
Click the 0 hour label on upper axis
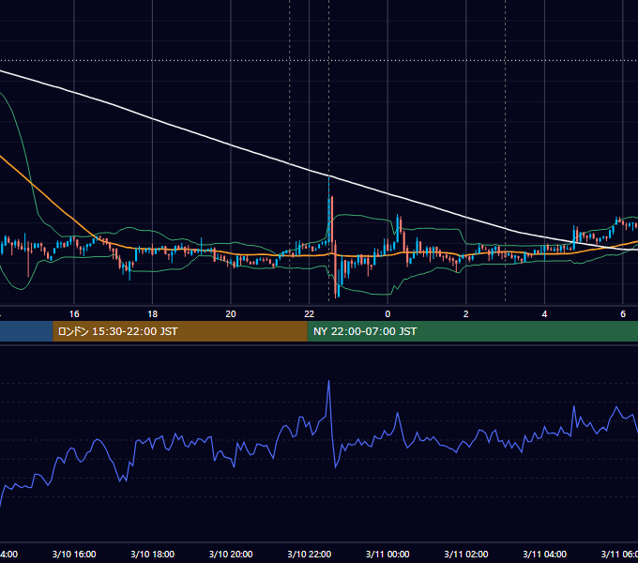[x=387, y=314]
